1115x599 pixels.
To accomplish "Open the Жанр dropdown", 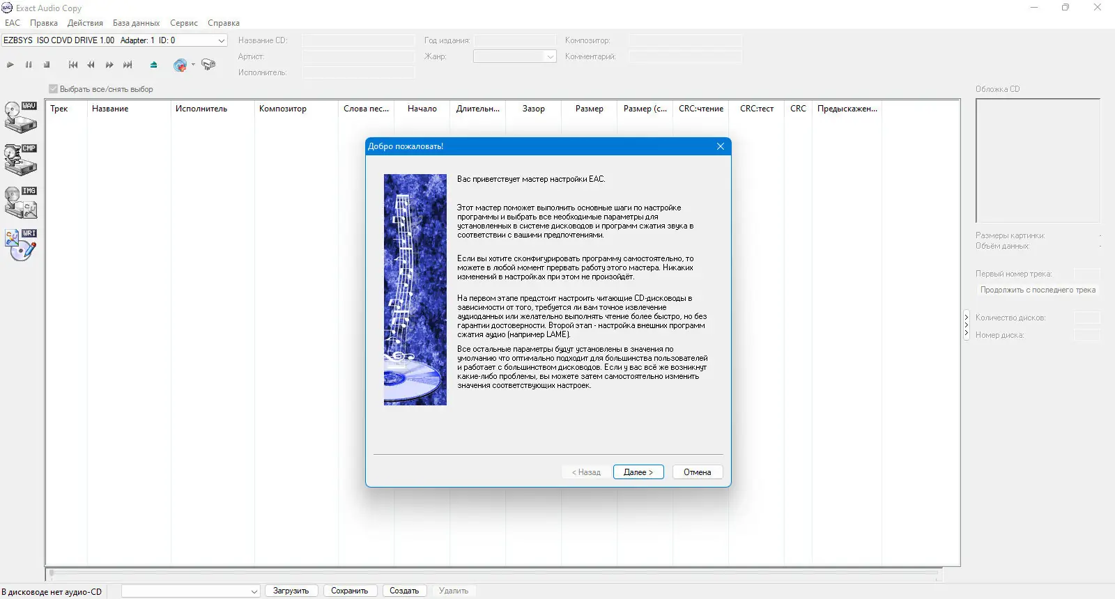I will (515, 56).
